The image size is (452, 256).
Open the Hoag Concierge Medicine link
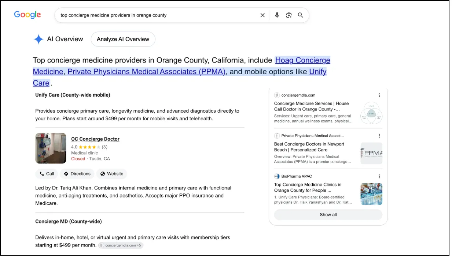pos(303,60)
